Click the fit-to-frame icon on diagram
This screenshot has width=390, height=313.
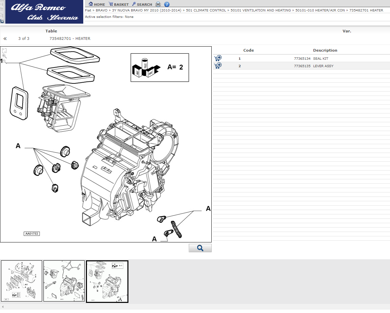point(4,51)
